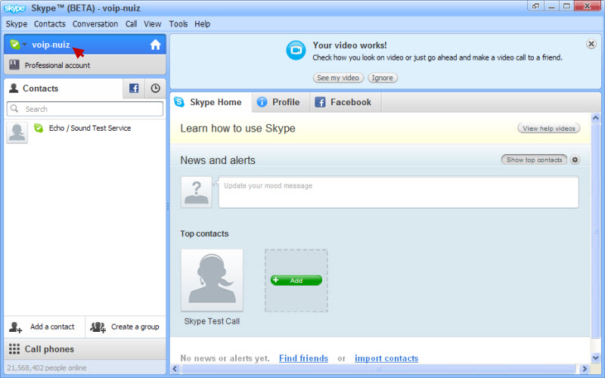This screenshot has height=378, width=605.
Task: Click the compact view window button in title bar
Action: coord(535,6)
